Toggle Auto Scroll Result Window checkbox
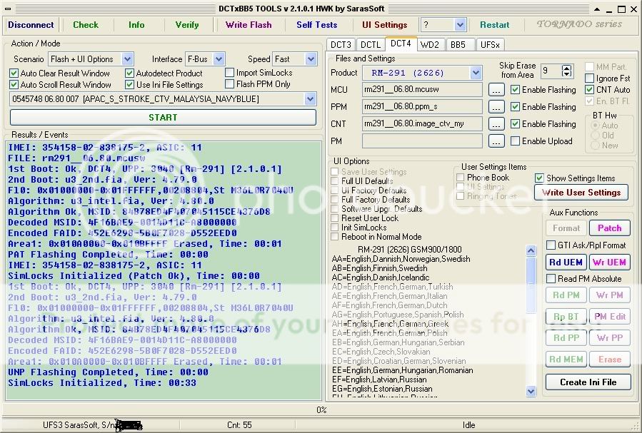Viewport: 642px width, 433px height. point(14,85)
